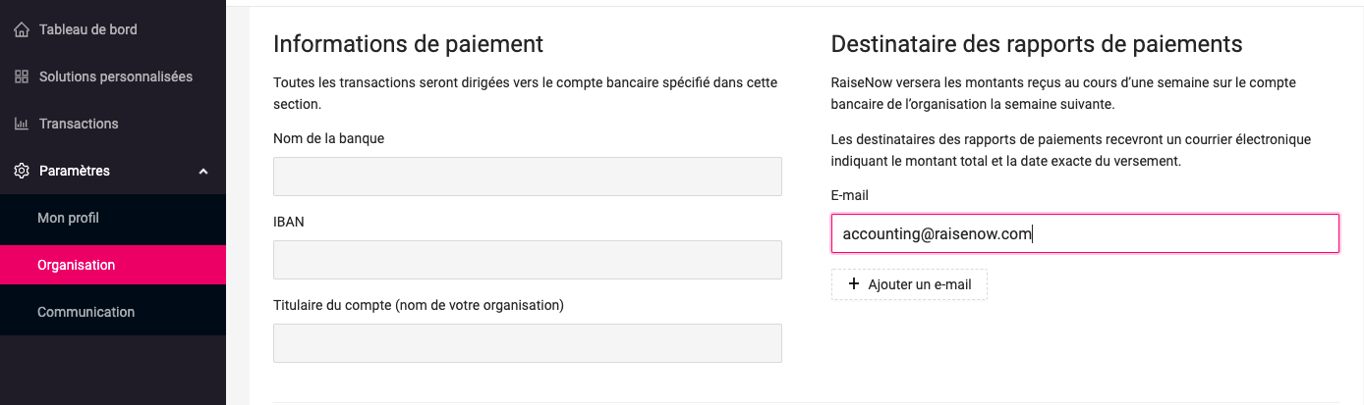Select the Paramètres menu label
Screen dimensions: 1364x405
tap(75, 171)
